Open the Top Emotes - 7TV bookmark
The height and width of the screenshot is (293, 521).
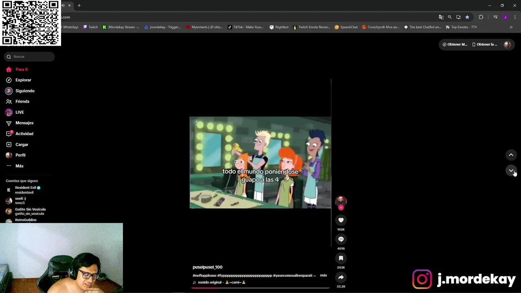(461, 27)
